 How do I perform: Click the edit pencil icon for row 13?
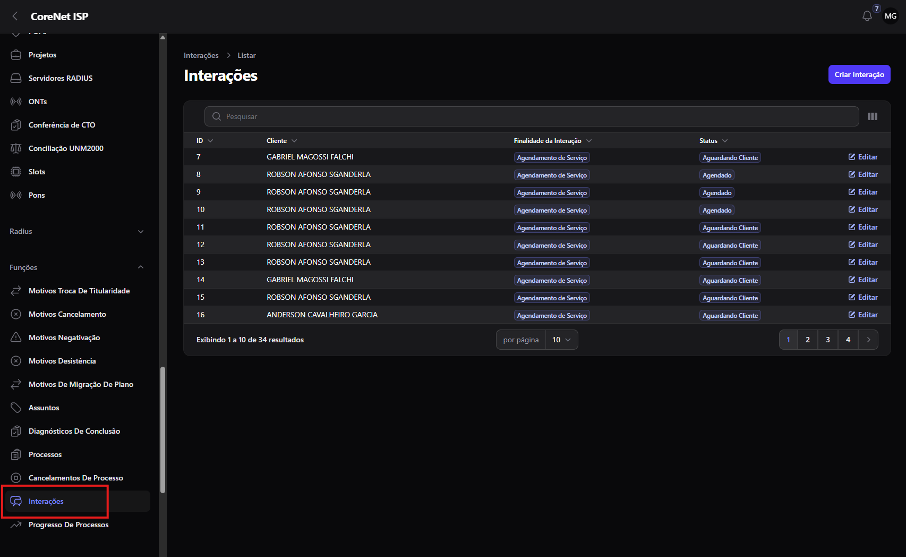click(x=852, y=262)
